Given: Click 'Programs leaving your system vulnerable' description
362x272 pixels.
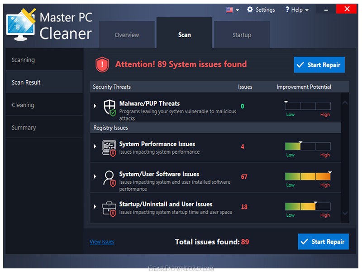Looking at the screenshot, I should pos(177,115).
